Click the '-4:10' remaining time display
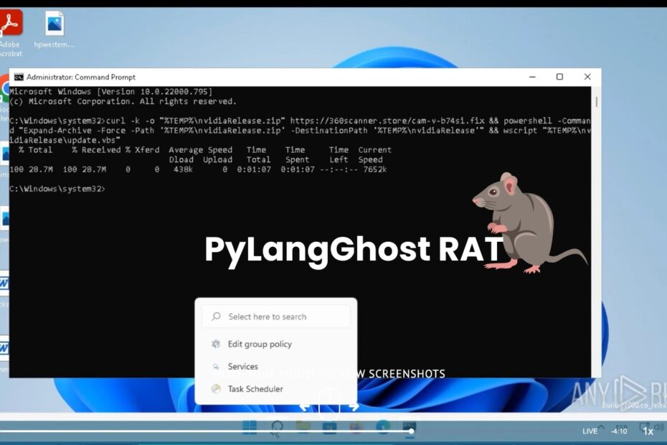This screenshot has width=667, height=445. coord(619,431)
